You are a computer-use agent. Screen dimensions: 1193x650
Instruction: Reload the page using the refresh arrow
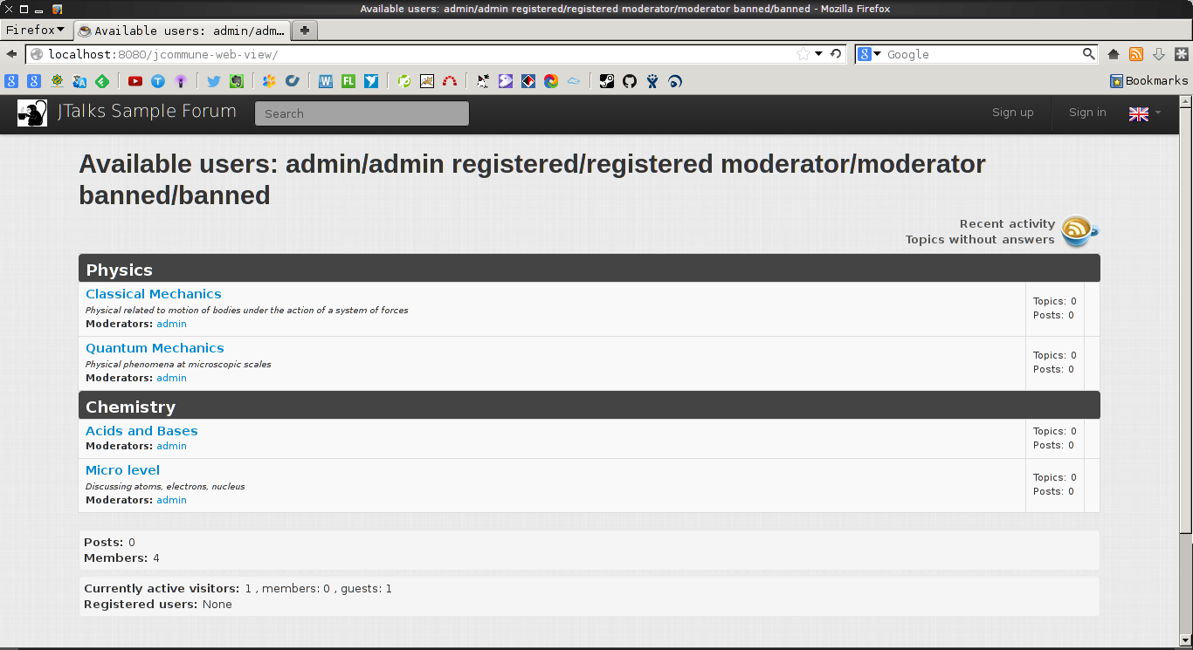[x=836, y=54]
